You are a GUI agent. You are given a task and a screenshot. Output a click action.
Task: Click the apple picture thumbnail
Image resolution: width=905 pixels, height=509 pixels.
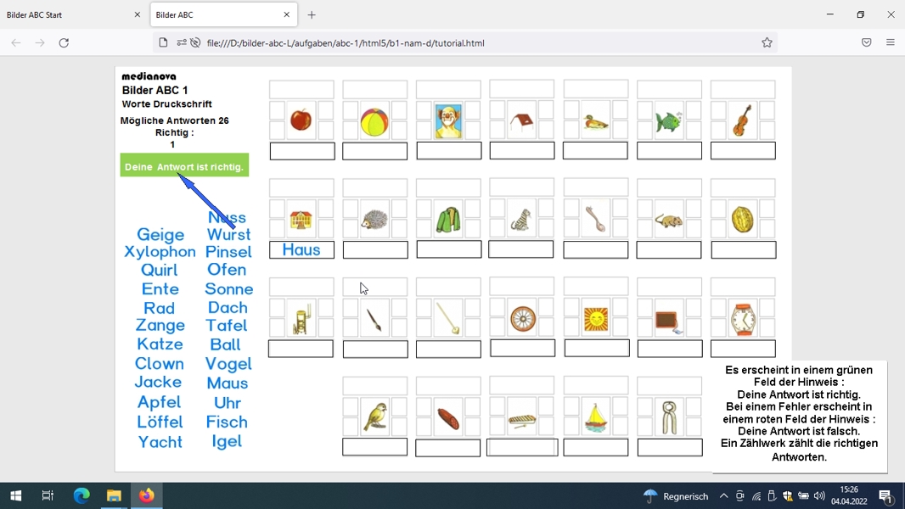coord(301,120)
